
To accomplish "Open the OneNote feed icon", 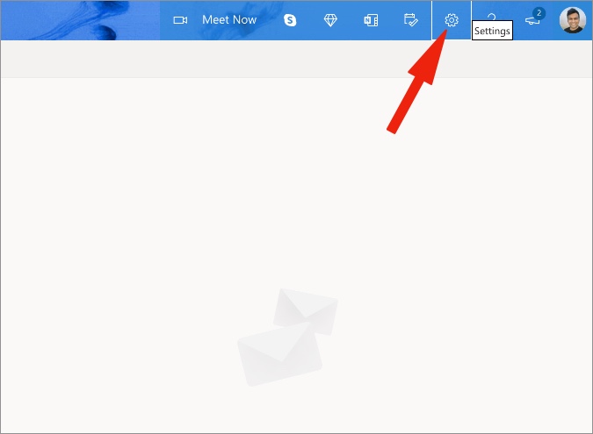I will (x=371, y=20).
